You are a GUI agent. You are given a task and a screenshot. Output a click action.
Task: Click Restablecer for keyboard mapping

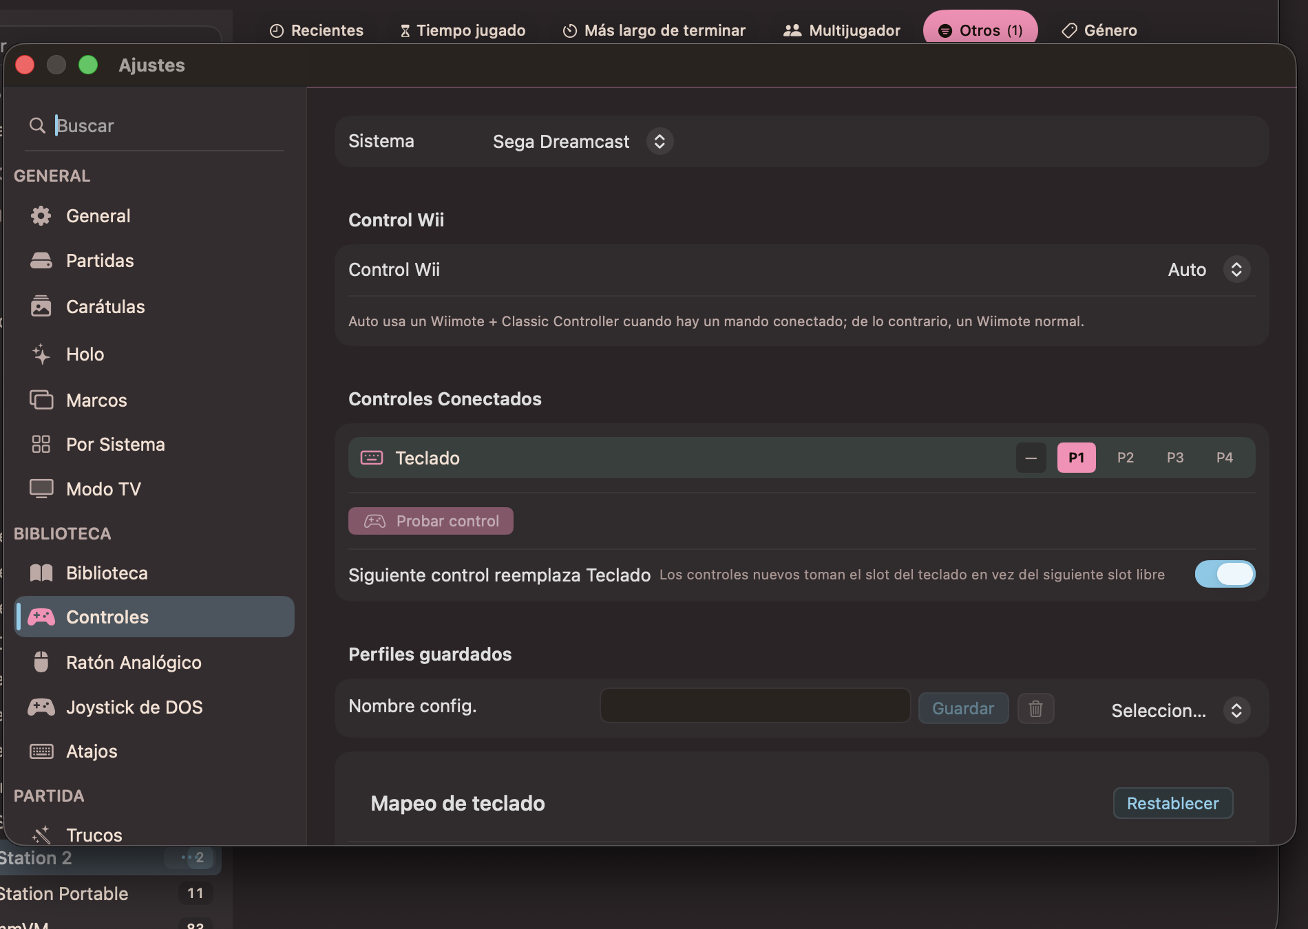click(1173, 803)
